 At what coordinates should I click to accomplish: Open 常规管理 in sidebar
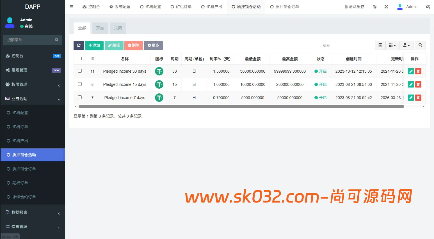coord(33,70)
